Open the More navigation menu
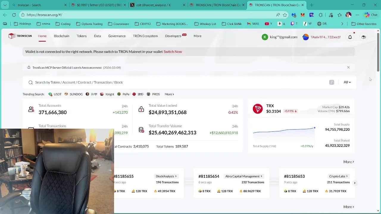 pos(197,36)
